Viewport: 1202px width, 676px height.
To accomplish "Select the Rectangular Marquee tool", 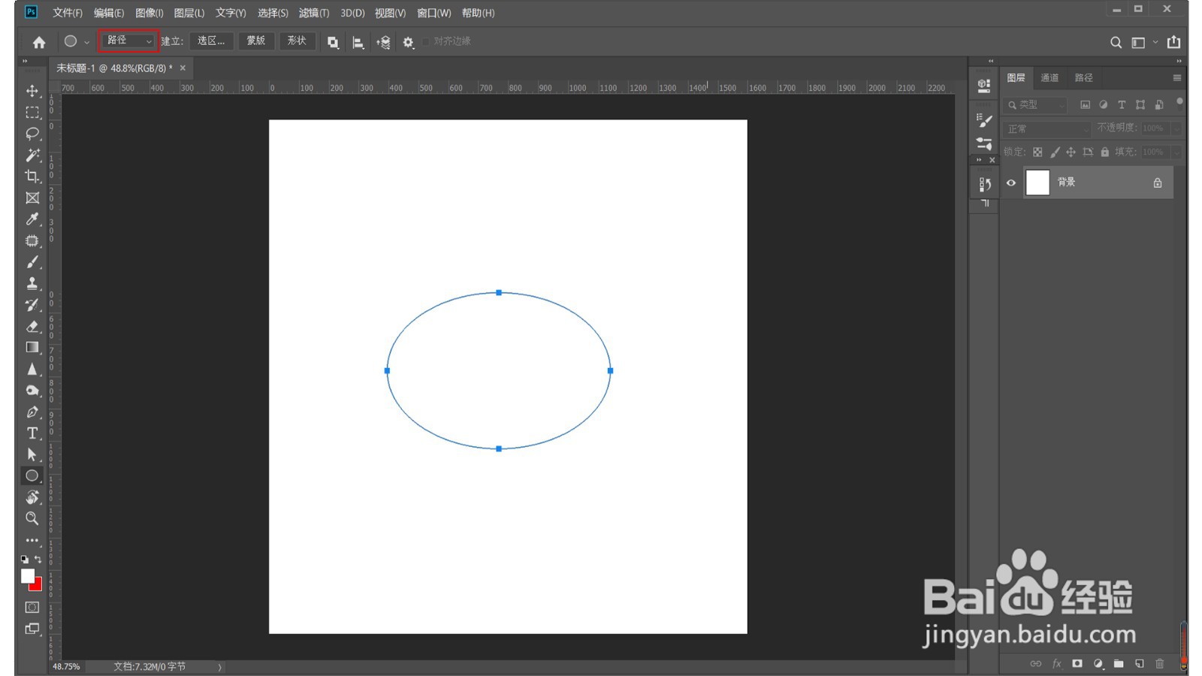I will [32, 113].
